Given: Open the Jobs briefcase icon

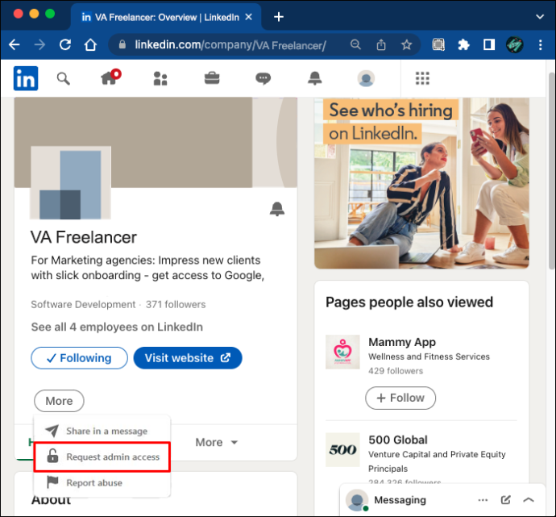Looking at the screenshot, I should 212,78.
